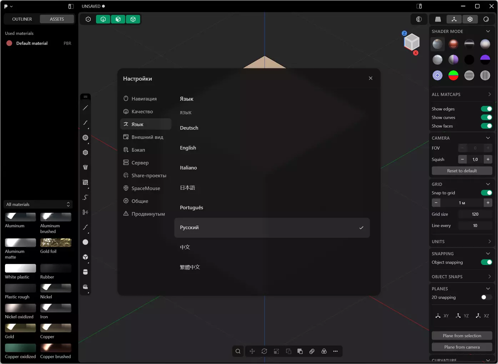Viewport: 498px width, 364px height.
Task: Click the orientation cube in viewport corner
Action: point(412,42)
